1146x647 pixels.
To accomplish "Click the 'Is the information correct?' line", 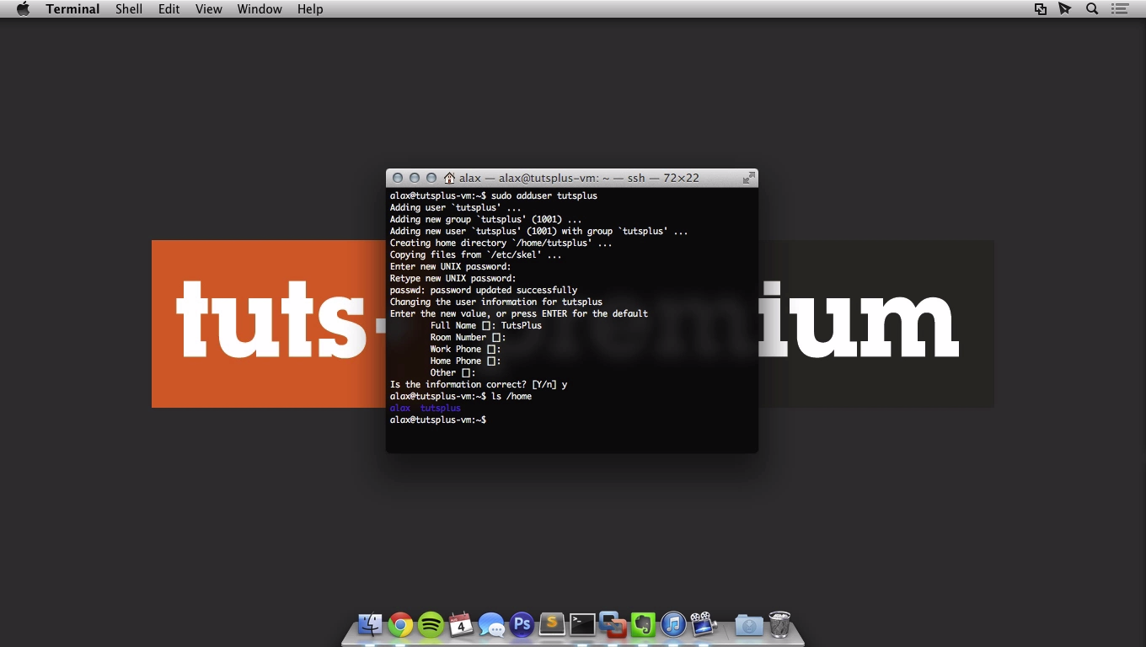I will (x=479, y=384).
